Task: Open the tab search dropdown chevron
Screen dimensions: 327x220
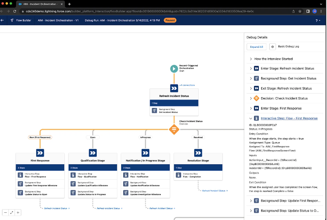Action: (321, 4)
